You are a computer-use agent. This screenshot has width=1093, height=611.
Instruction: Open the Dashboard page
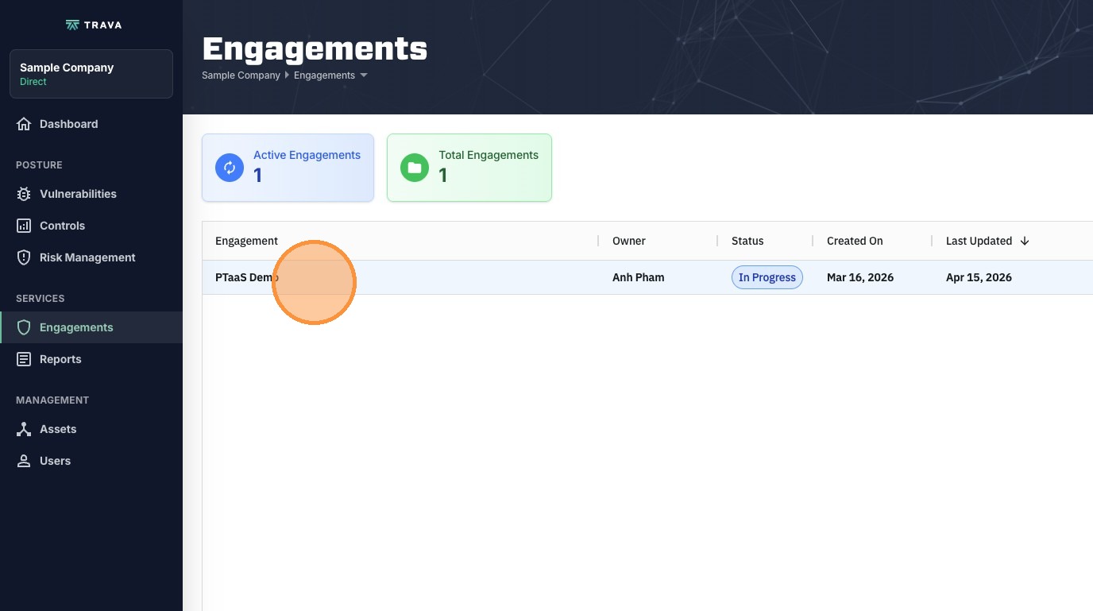coord(91,124)
